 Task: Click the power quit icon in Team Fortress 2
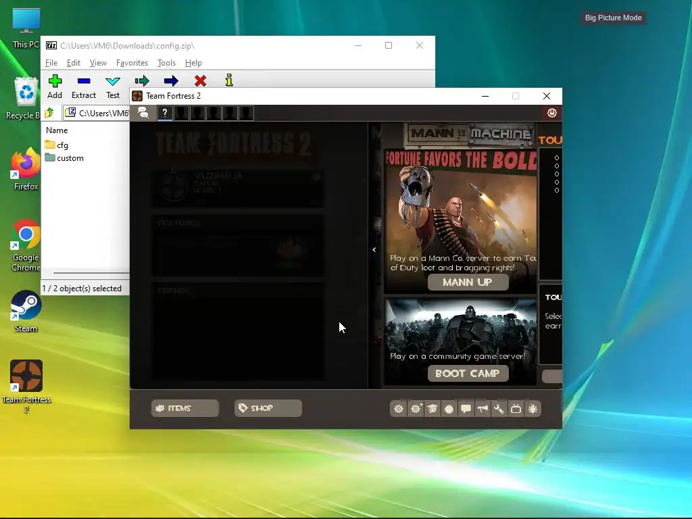551,113
